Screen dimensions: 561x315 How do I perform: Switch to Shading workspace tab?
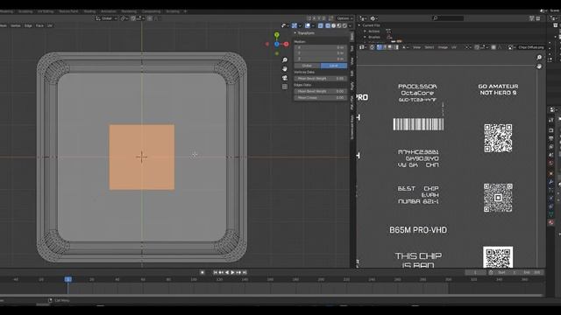point(89,11)
